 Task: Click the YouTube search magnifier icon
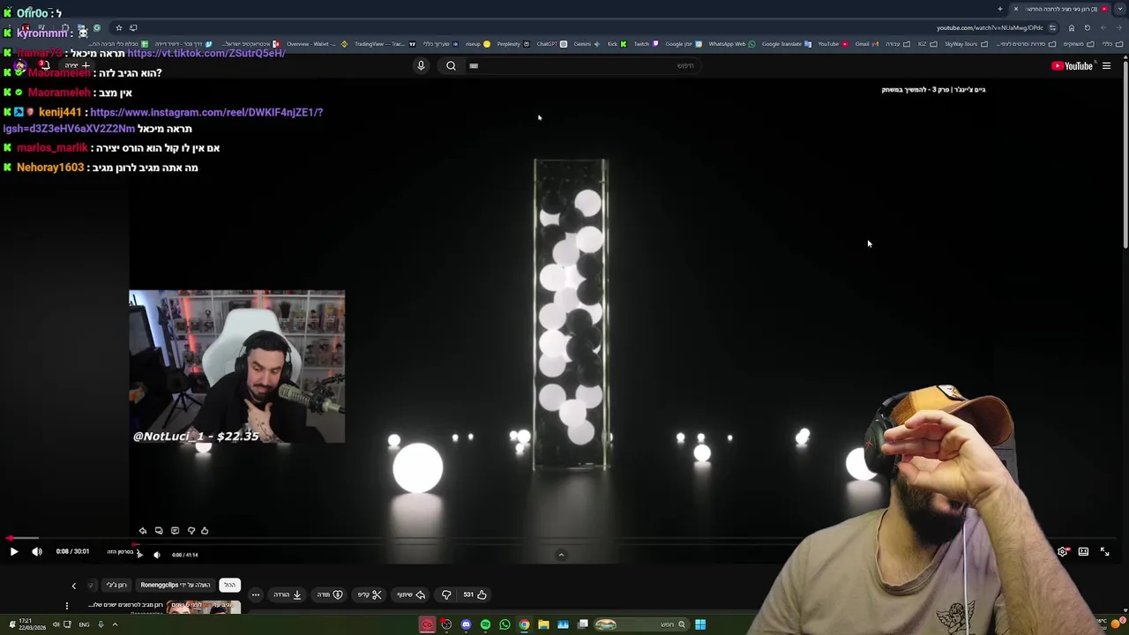coord(451,65)
